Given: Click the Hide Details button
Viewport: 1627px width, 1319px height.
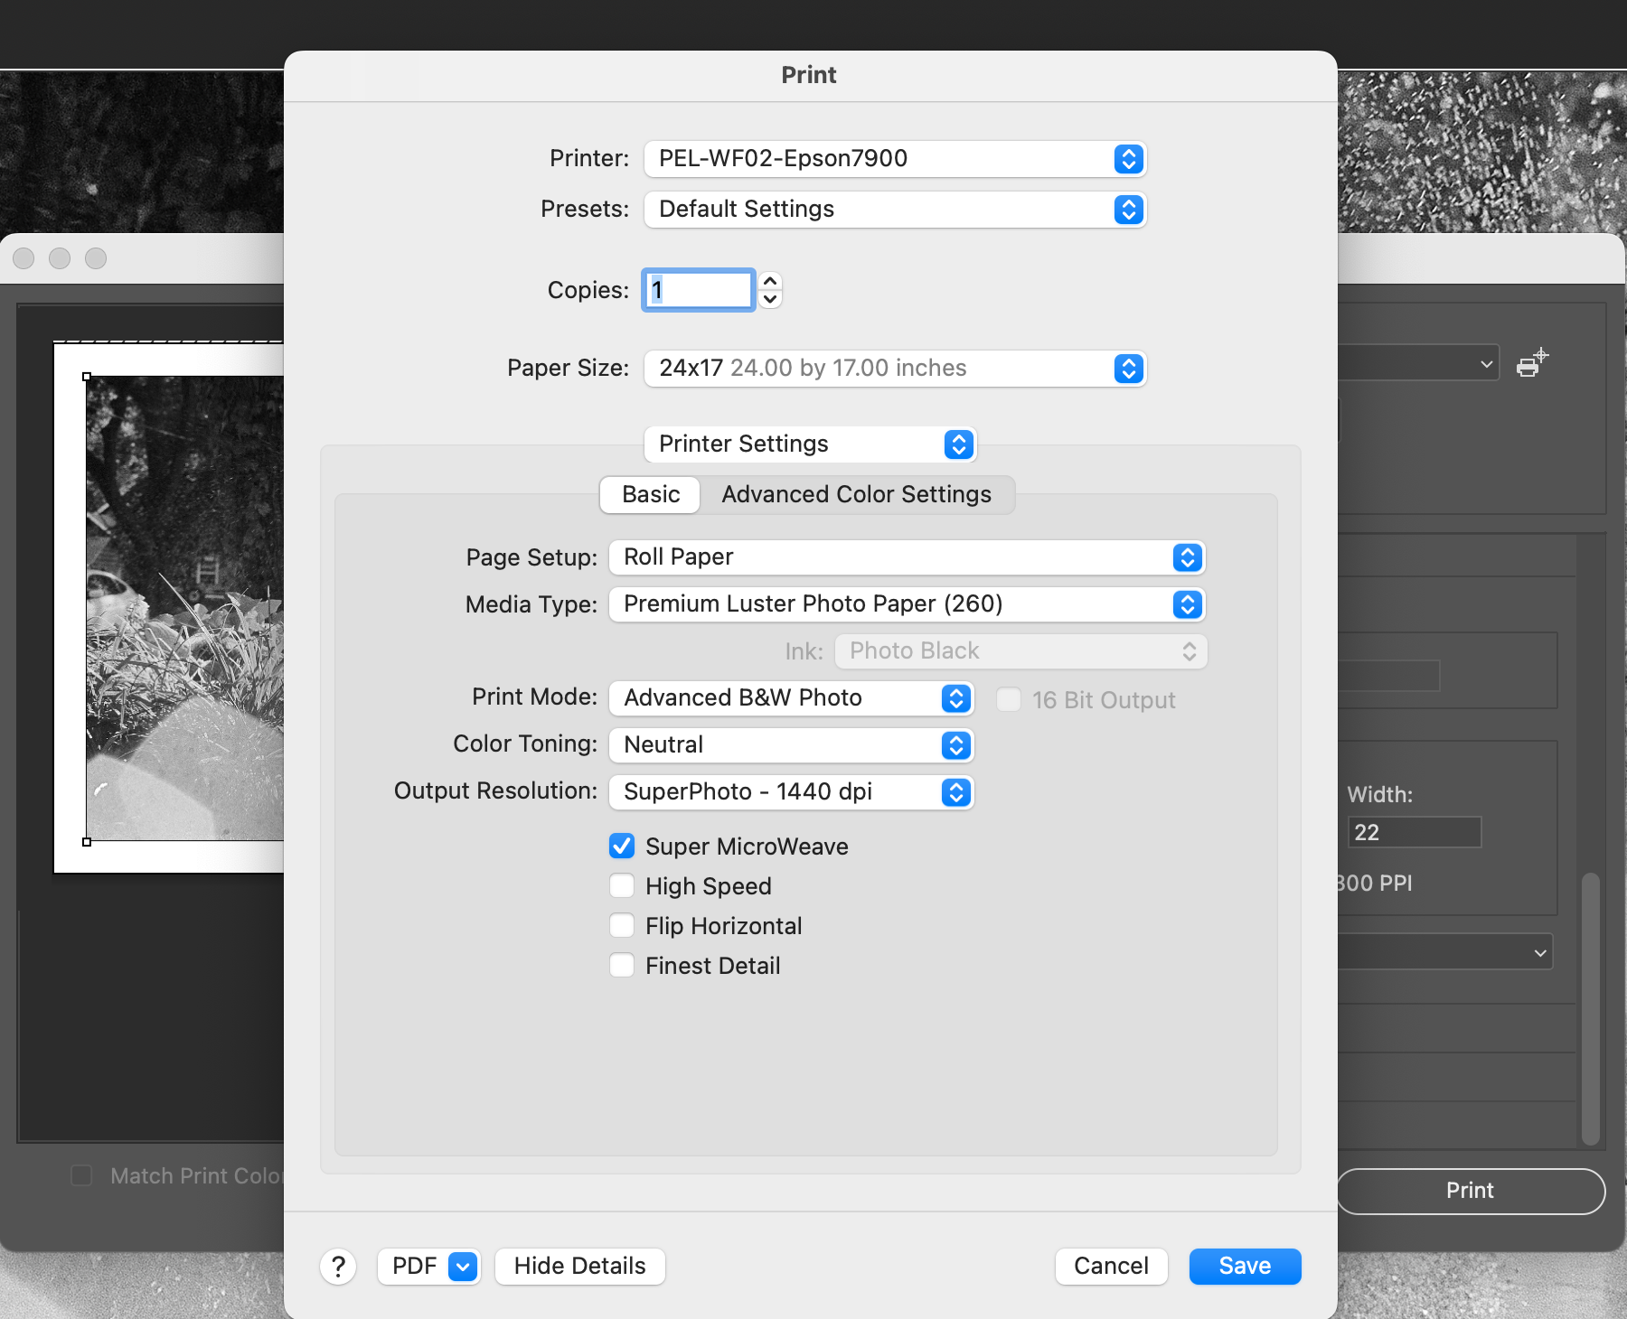Looking at the screenshot, I should [580, 1267].
